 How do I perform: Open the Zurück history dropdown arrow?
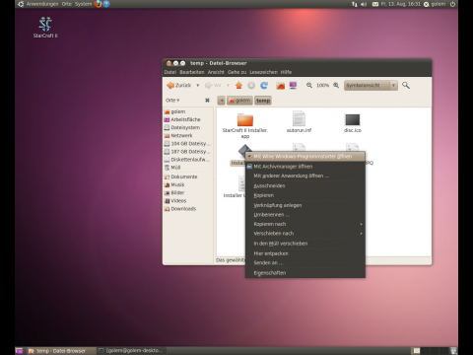[198, 86]
